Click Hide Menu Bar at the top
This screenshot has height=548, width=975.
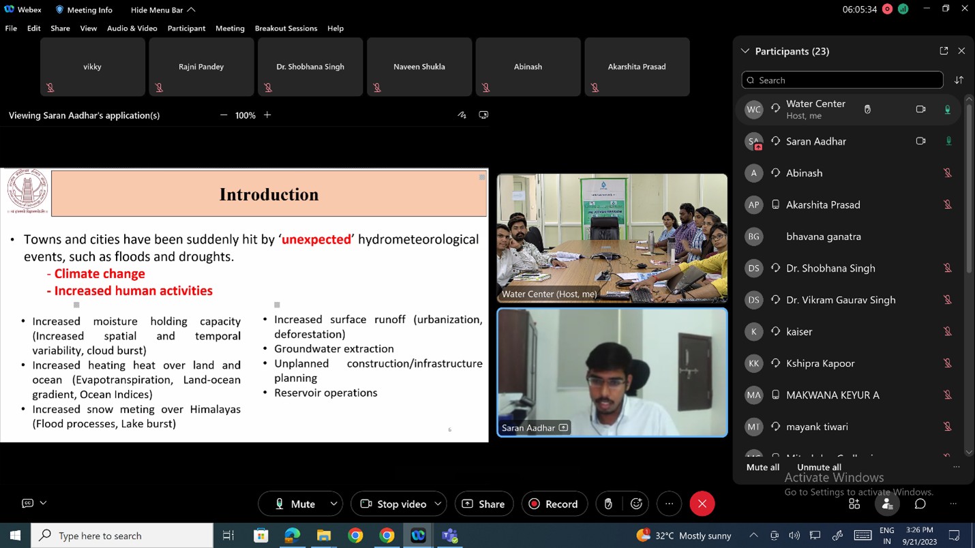(x=157, y=10)
